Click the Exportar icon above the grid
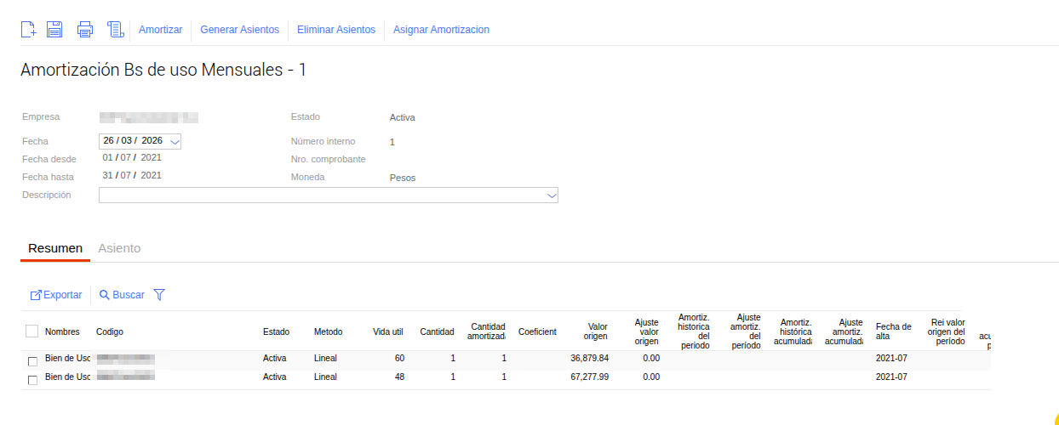 click(x=37, y=295)
